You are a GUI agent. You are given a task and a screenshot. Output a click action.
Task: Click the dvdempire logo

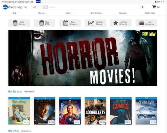tap(15, 7)
